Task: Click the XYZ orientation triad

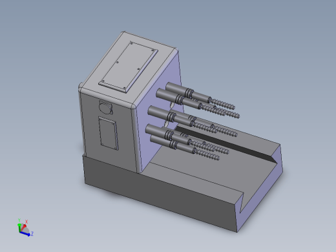Action: tap(25, 228)
